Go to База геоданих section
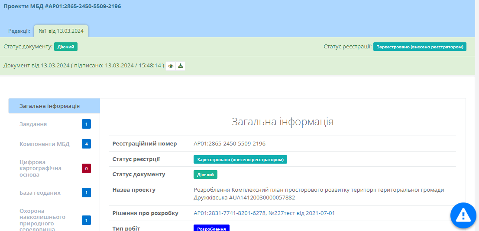The image size is (479, 231). (40, 193)
